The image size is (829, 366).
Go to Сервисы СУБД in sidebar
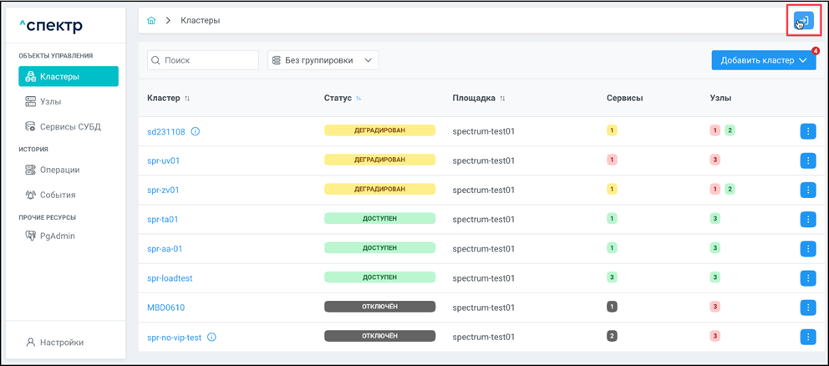click(69, 127)
